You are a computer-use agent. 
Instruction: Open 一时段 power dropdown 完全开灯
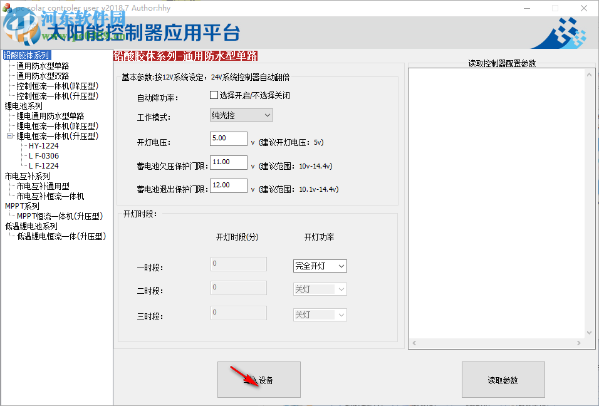320,266
